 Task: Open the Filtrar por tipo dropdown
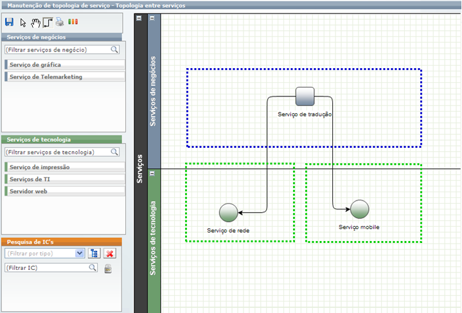[80, 253]
